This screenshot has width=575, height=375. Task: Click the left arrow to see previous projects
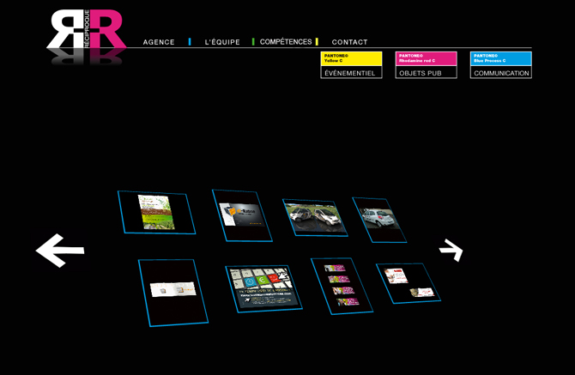60,251
